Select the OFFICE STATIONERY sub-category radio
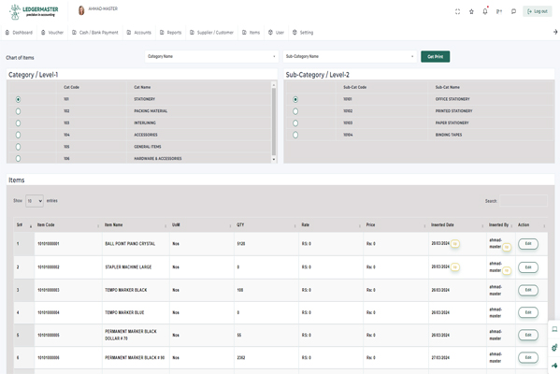This screenshot has height=374, width=560. click(295, 99)
